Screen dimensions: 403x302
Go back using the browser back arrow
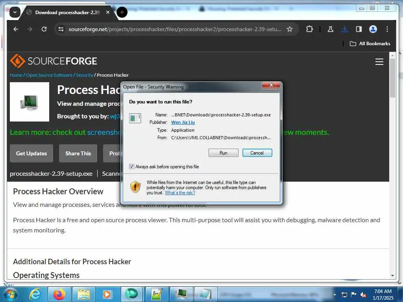tap(16, 29)
